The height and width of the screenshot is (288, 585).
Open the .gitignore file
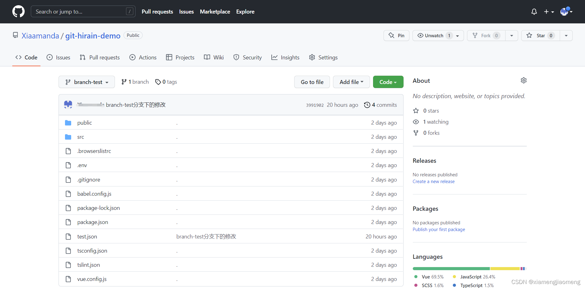coord(89,180)
